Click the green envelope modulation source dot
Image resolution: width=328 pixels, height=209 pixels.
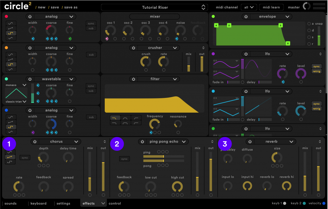213,17
